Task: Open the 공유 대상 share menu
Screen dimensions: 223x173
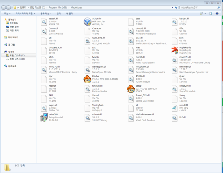Action: coord(46,13)
